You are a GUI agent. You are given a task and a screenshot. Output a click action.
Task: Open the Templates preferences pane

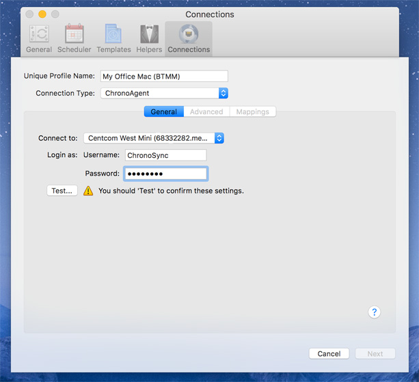pyautogui.click(x=113, y=39)
